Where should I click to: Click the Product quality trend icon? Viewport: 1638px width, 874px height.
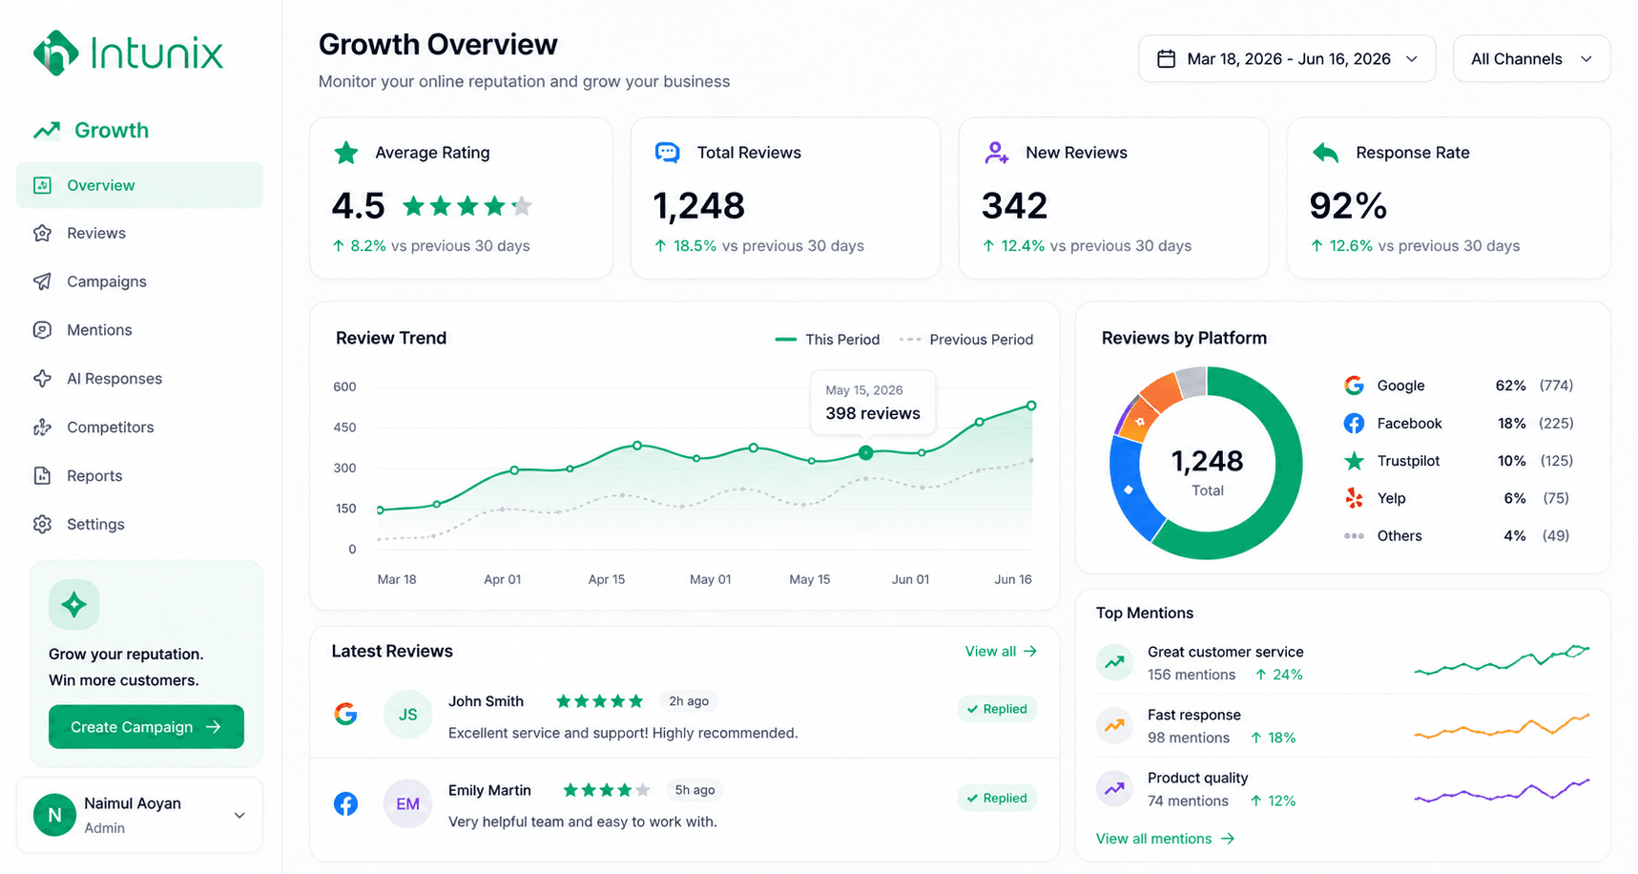tap(1114, 788)
